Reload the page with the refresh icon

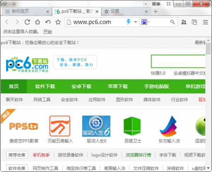tap(27, 22)
